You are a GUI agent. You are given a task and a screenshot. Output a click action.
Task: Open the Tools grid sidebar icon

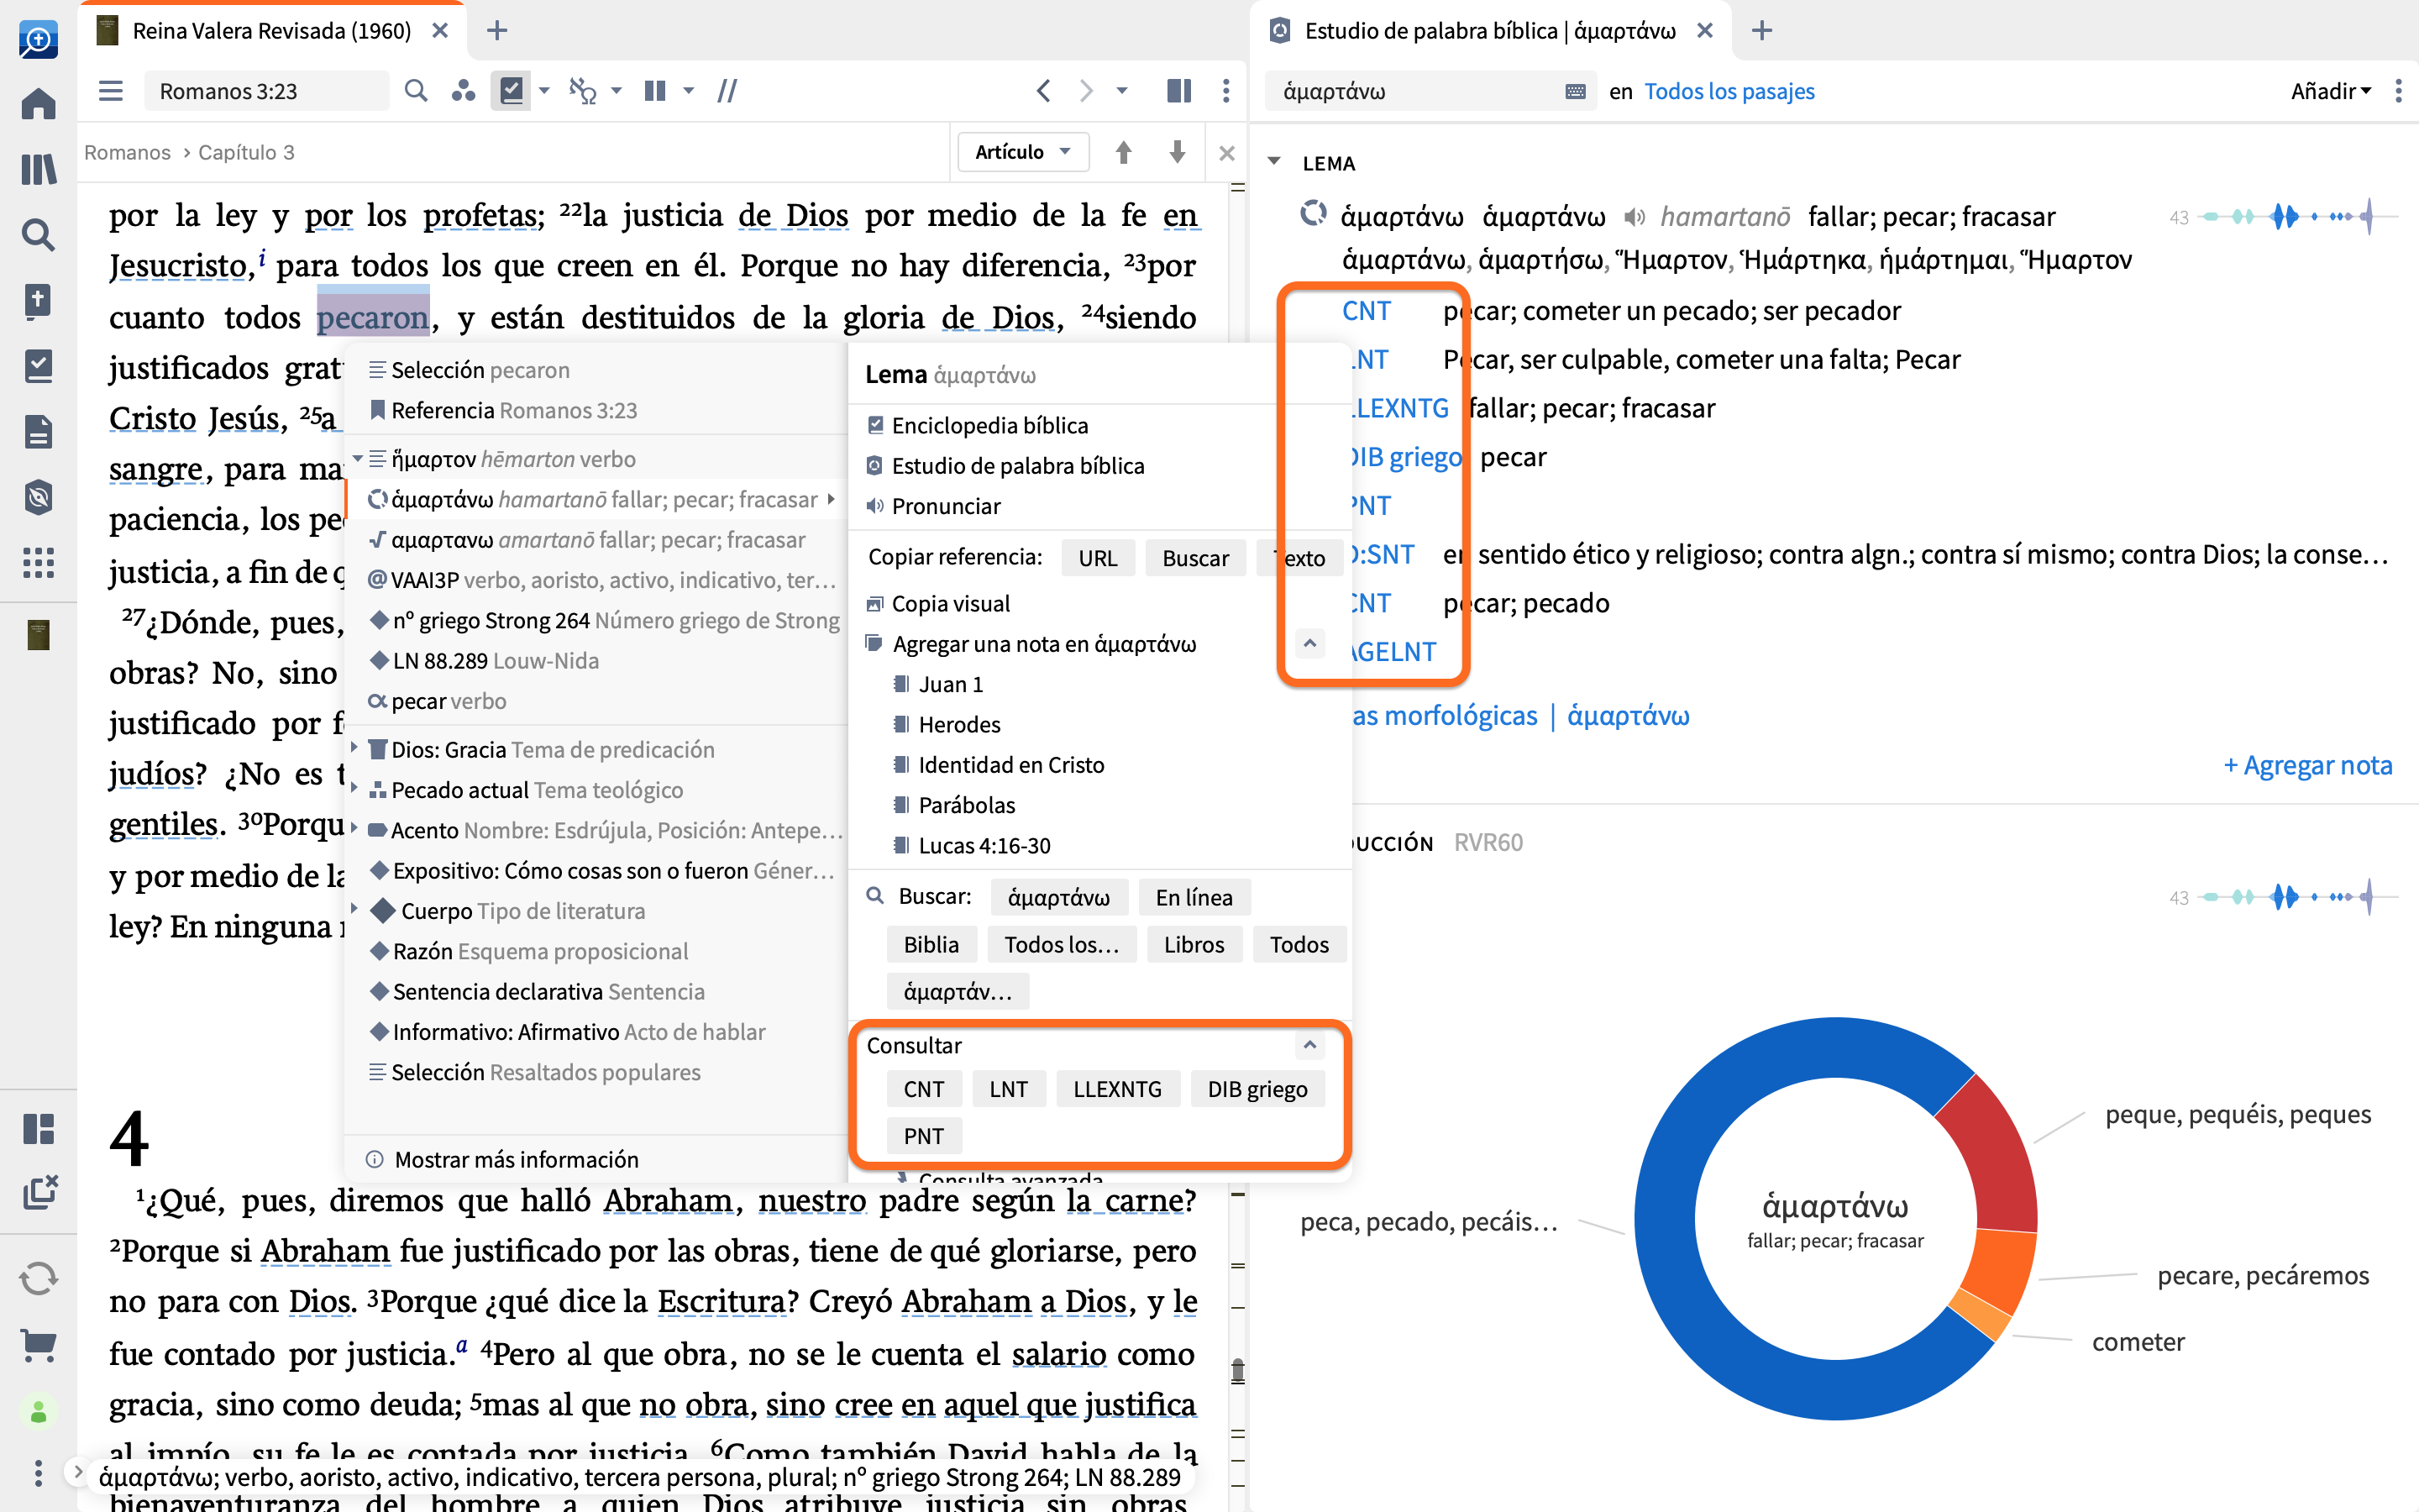[x=38, y=563]
